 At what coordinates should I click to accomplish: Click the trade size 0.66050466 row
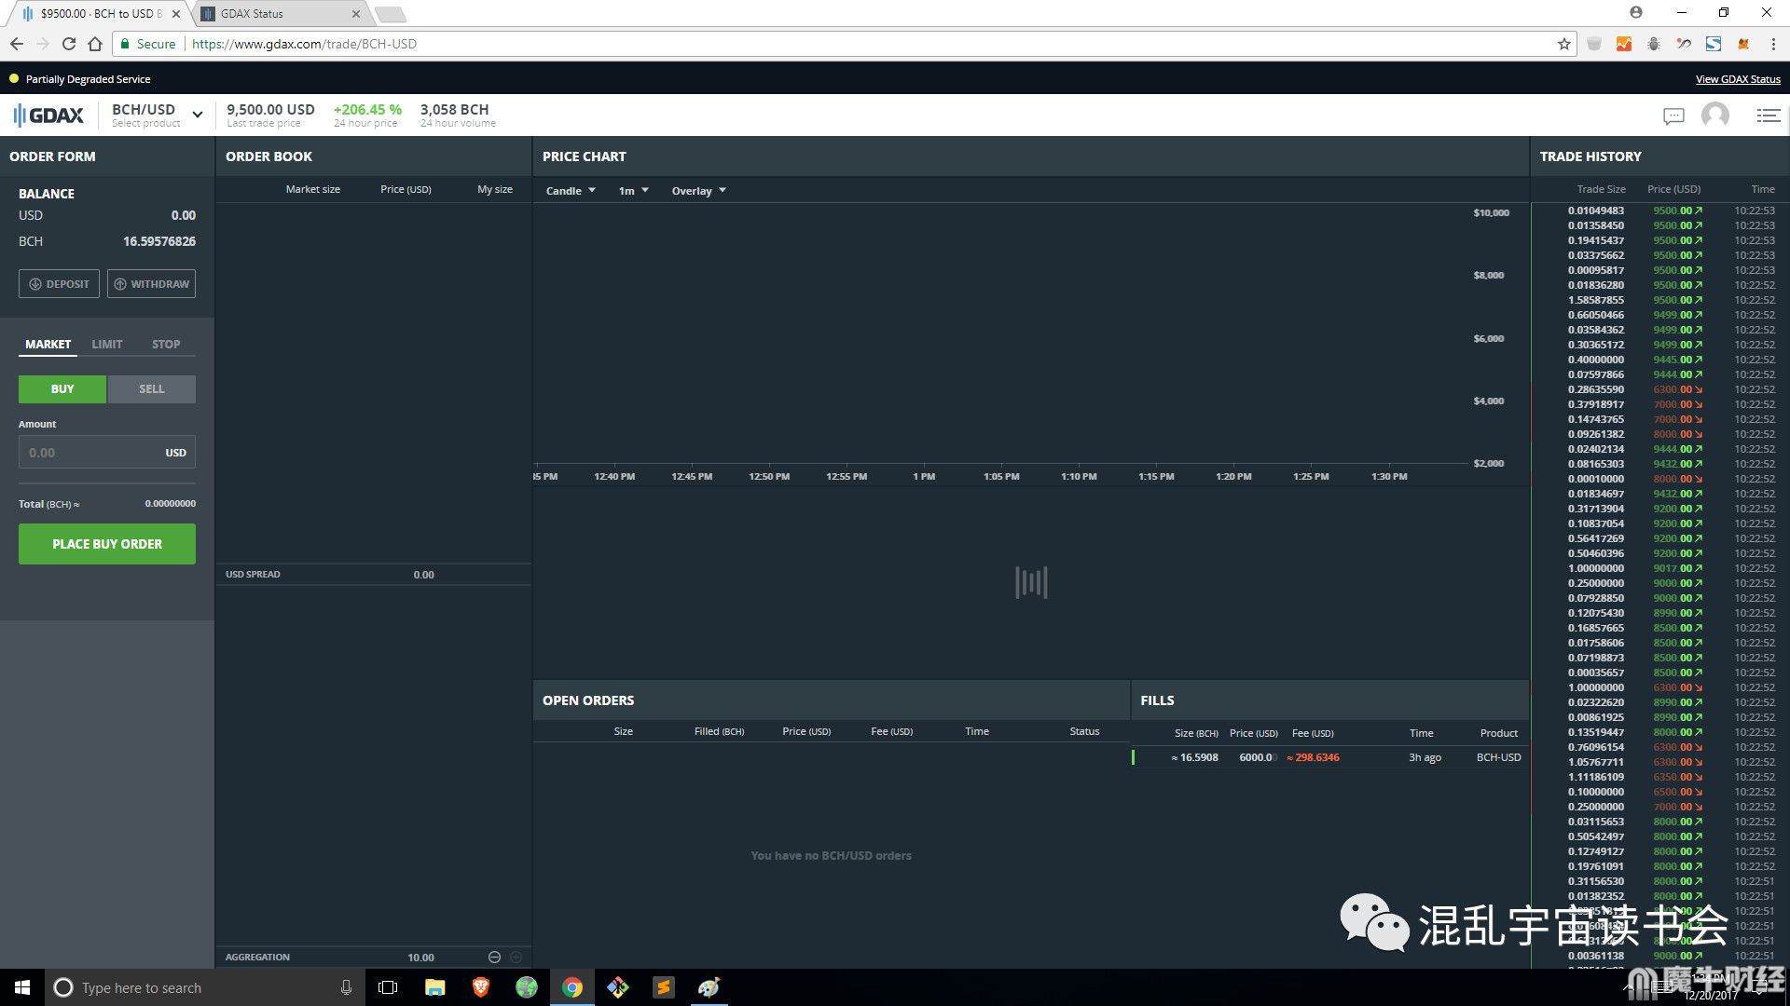[1659, 315]
